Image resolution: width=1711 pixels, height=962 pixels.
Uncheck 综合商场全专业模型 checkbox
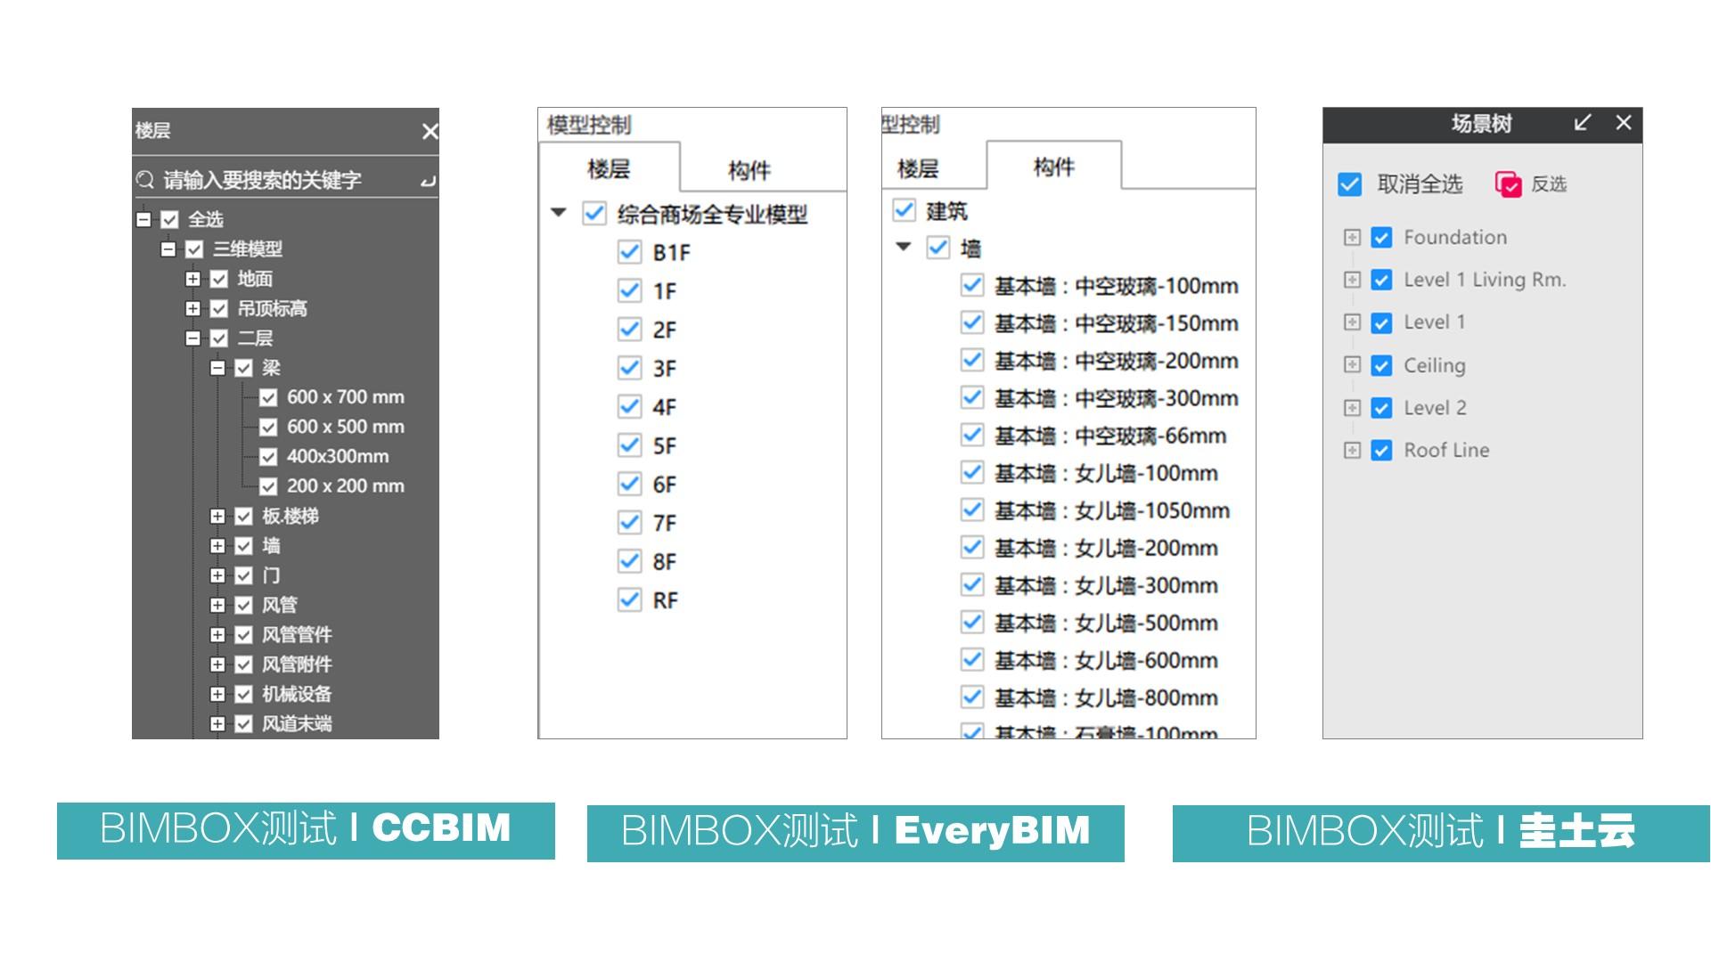point(594,215)
